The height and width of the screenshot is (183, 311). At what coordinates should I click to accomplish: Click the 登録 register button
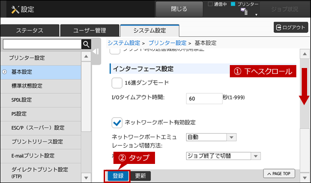(x=118, y=176)
